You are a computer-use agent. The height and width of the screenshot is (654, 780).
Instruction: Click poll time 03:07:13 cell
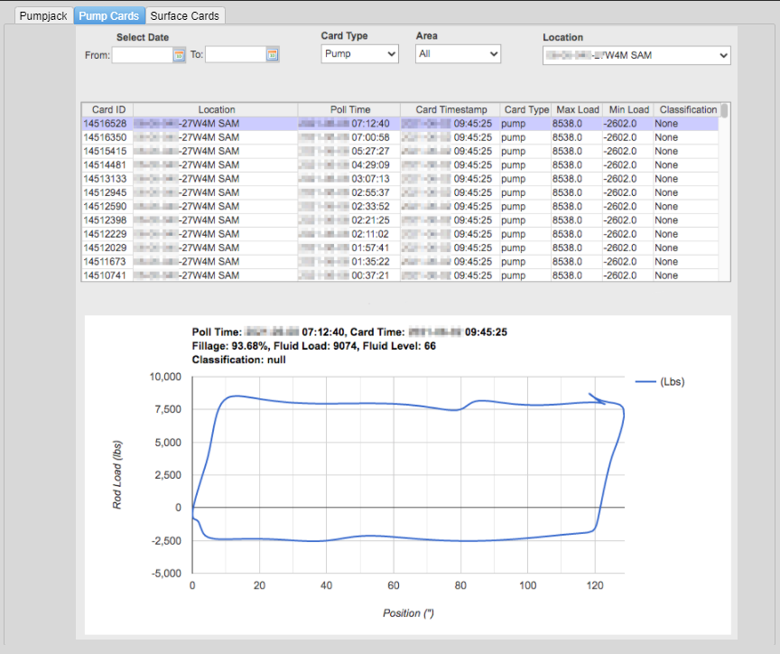tap(349, 179)
